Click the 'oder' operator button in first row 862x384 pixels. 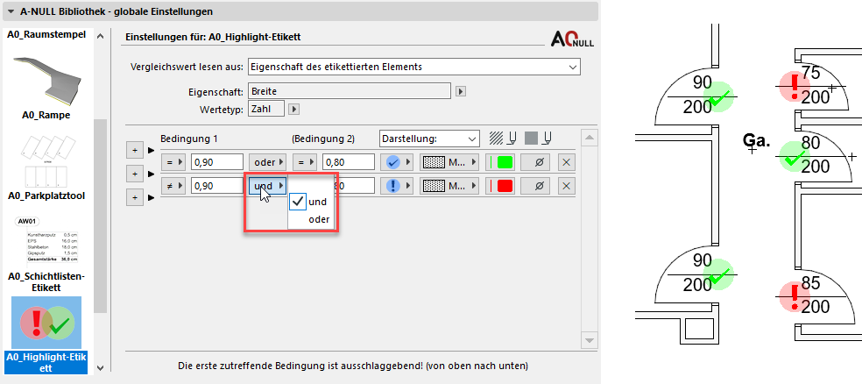point(267,162)
